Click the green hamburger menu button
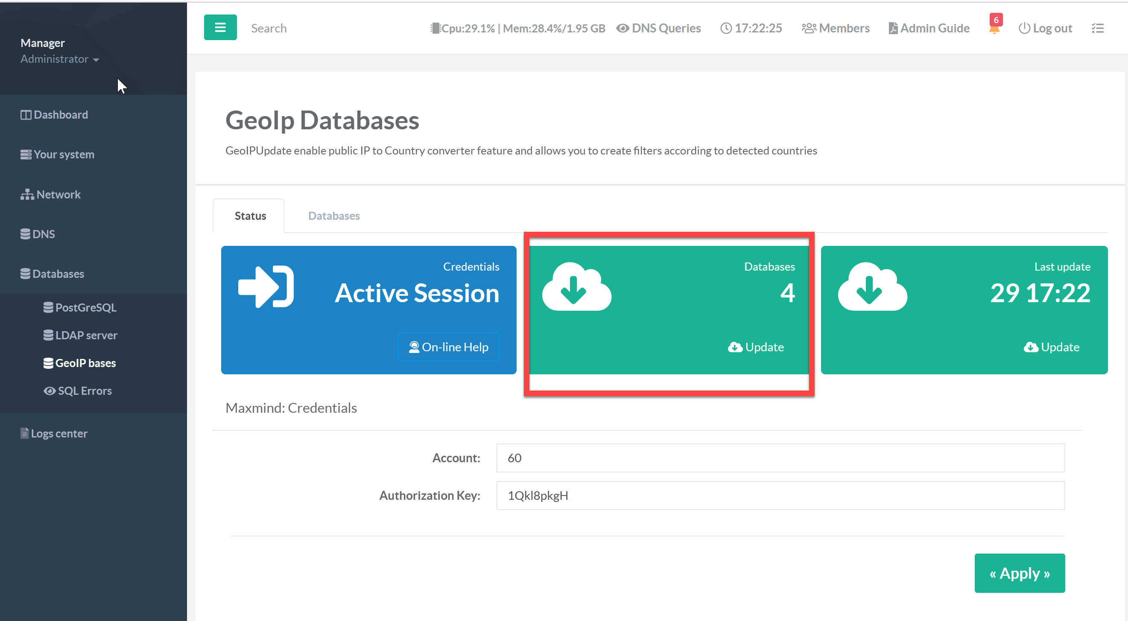Image resolution: width=1128 pixels, height=621 pixels. click(220, 28)
